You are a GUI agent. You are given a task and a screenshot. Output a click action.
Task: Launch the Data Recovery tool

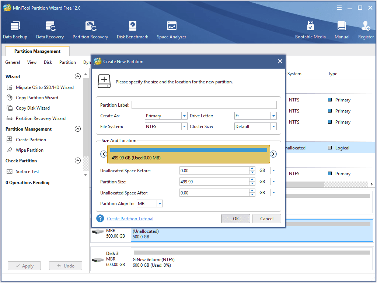pyautogui.click(x=50, y=30)
